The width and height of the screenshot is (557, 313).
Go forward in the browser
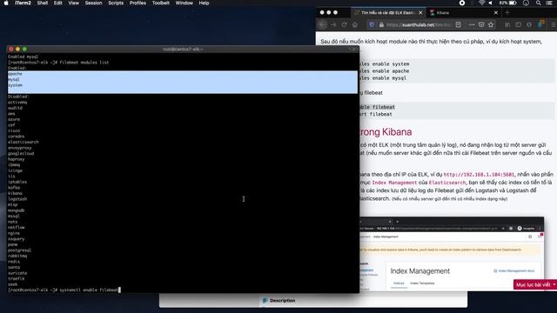coord(333,24)
